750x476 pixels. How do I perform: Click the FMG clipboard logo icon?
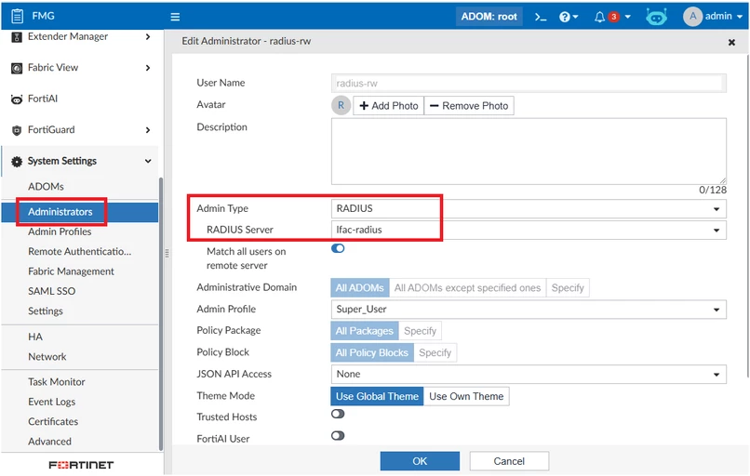[18, 16]
